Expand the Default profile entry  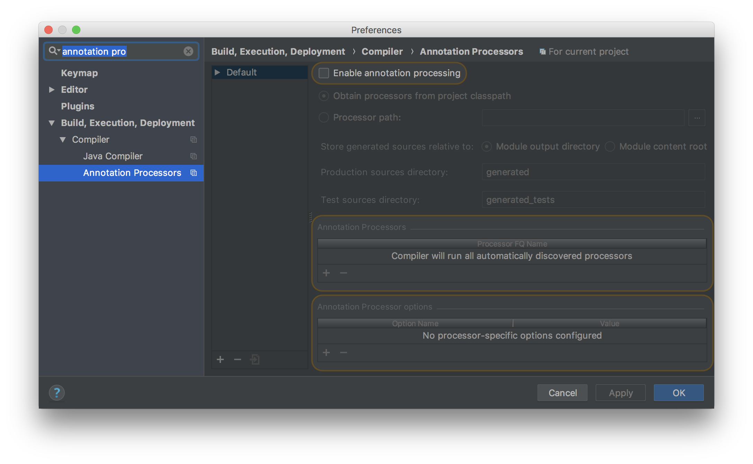tap(218, 72)
